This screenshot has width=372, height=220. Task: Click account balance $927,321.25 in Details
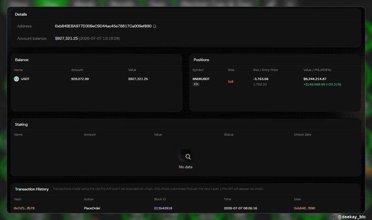[66, 38]
